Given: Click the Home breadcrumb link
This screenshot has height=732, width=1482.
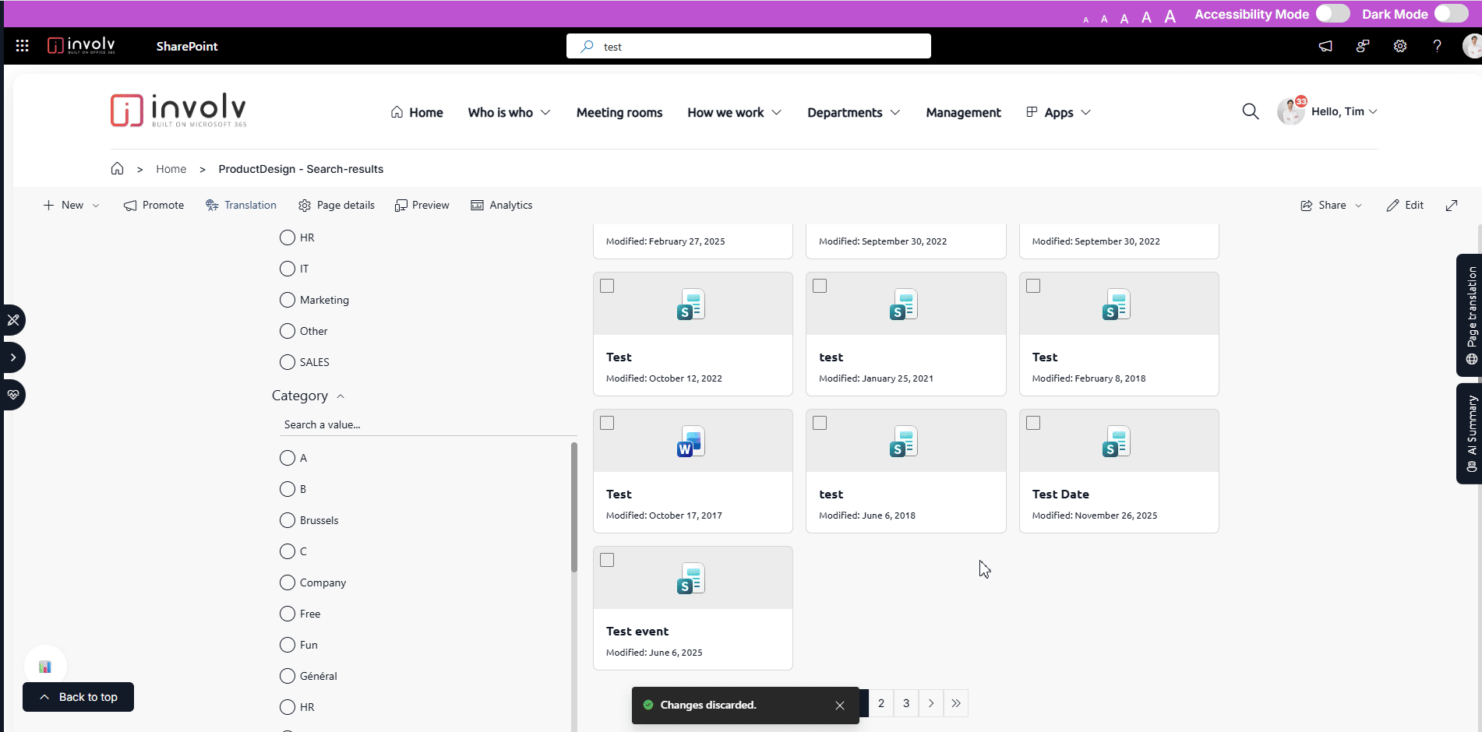Looking at the screenshot, I should point(171,169).
